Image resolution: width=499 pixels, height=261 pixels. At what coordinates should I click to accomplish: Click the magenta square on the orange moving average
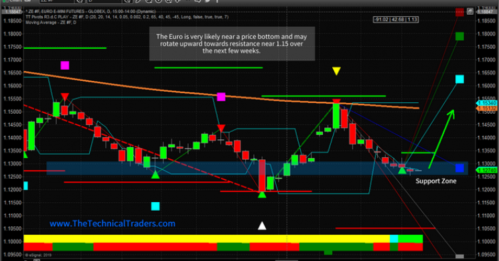(x=221, y=96)
